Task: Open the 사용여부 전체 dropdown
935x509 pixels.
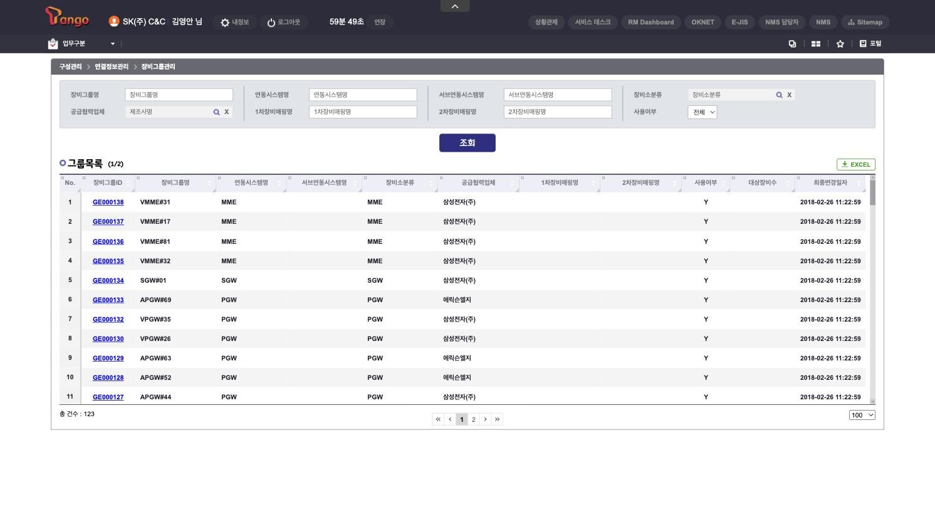Action: [703, 112]
